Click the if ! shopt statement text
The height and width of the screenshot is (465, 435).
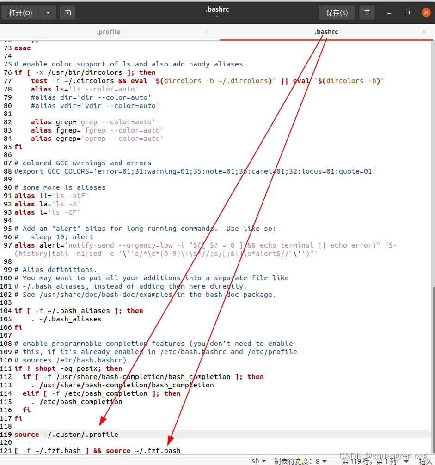click(45, 368)
